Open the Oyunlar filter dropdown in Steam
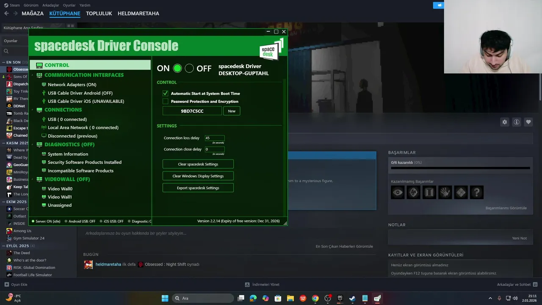The image size is (542, 305). click(x=14, y=41)
